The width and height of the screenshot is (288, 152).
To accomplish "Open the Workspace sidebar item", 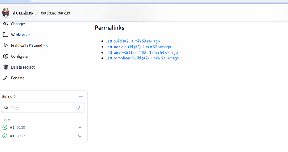I will click(20, 35).
